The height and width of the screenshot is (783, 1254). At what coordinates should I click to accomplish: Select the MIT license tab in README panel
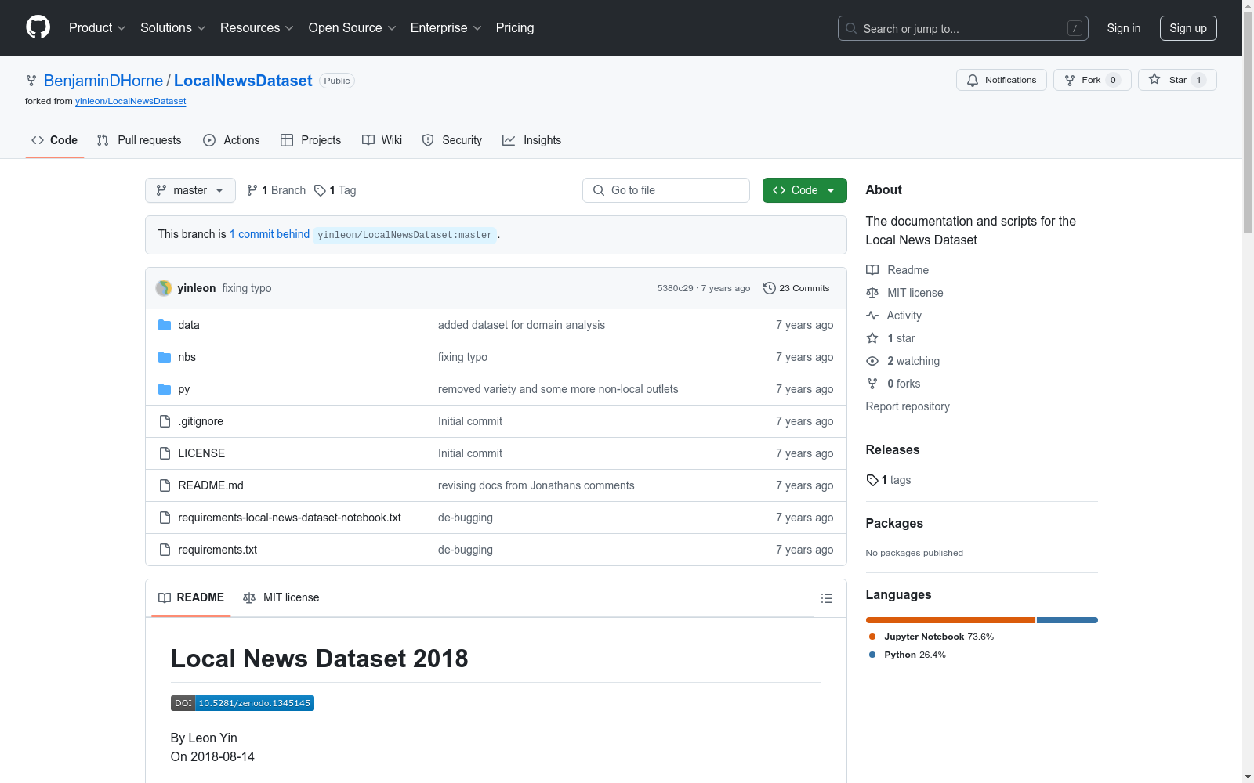click(x=281, y=597)
